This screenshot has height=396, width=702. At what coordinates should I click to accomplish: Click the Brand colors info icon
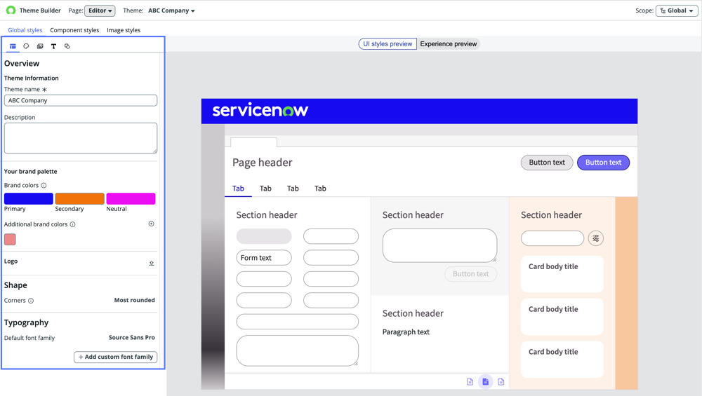pos(44,186)
